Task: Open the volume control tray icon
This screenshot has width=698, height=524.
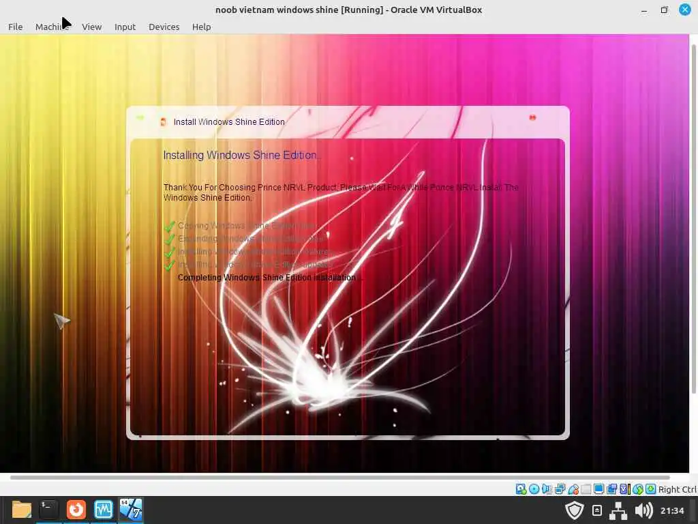Action: click(x=643, y=510)
